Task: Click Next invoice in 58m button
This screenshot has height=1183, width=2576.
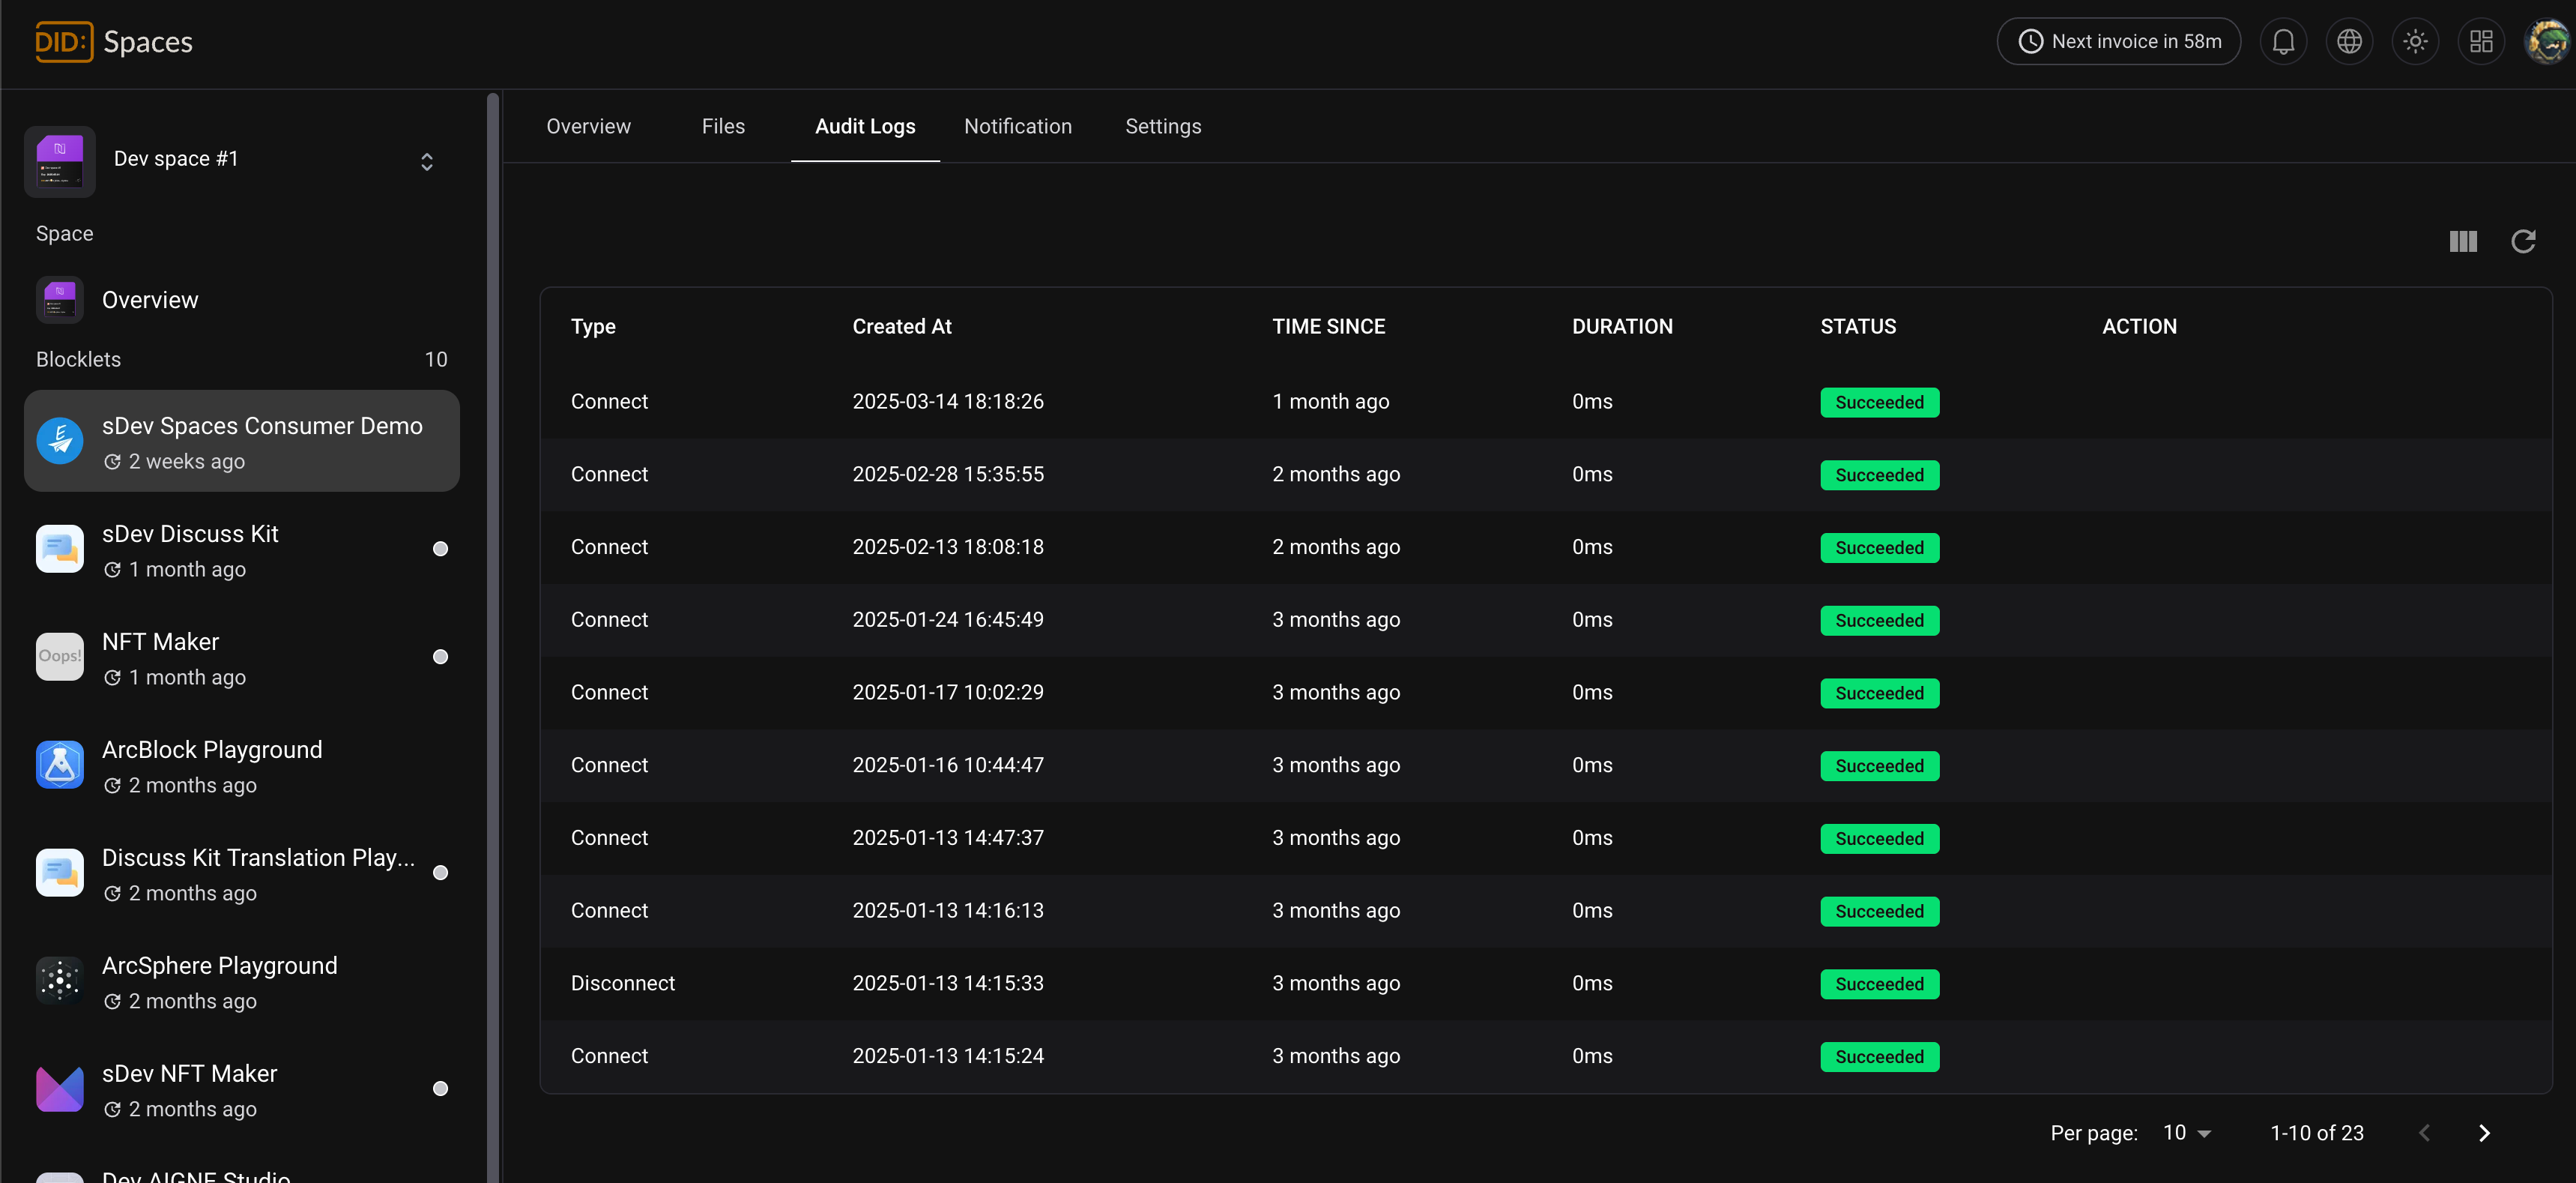Action: click(2118, 42)
